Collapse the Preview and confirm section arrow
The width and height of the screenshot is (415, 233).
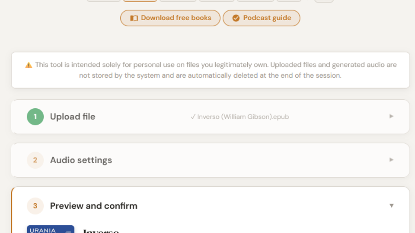pos(391,206)
